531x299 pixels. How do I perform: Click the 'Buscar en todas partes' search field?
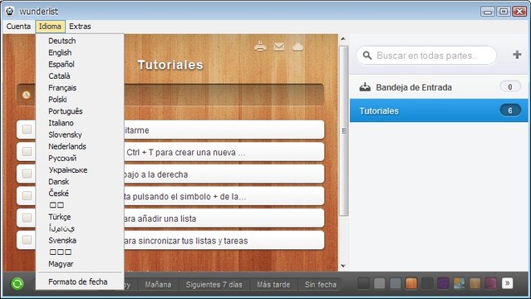click(426, 55)
